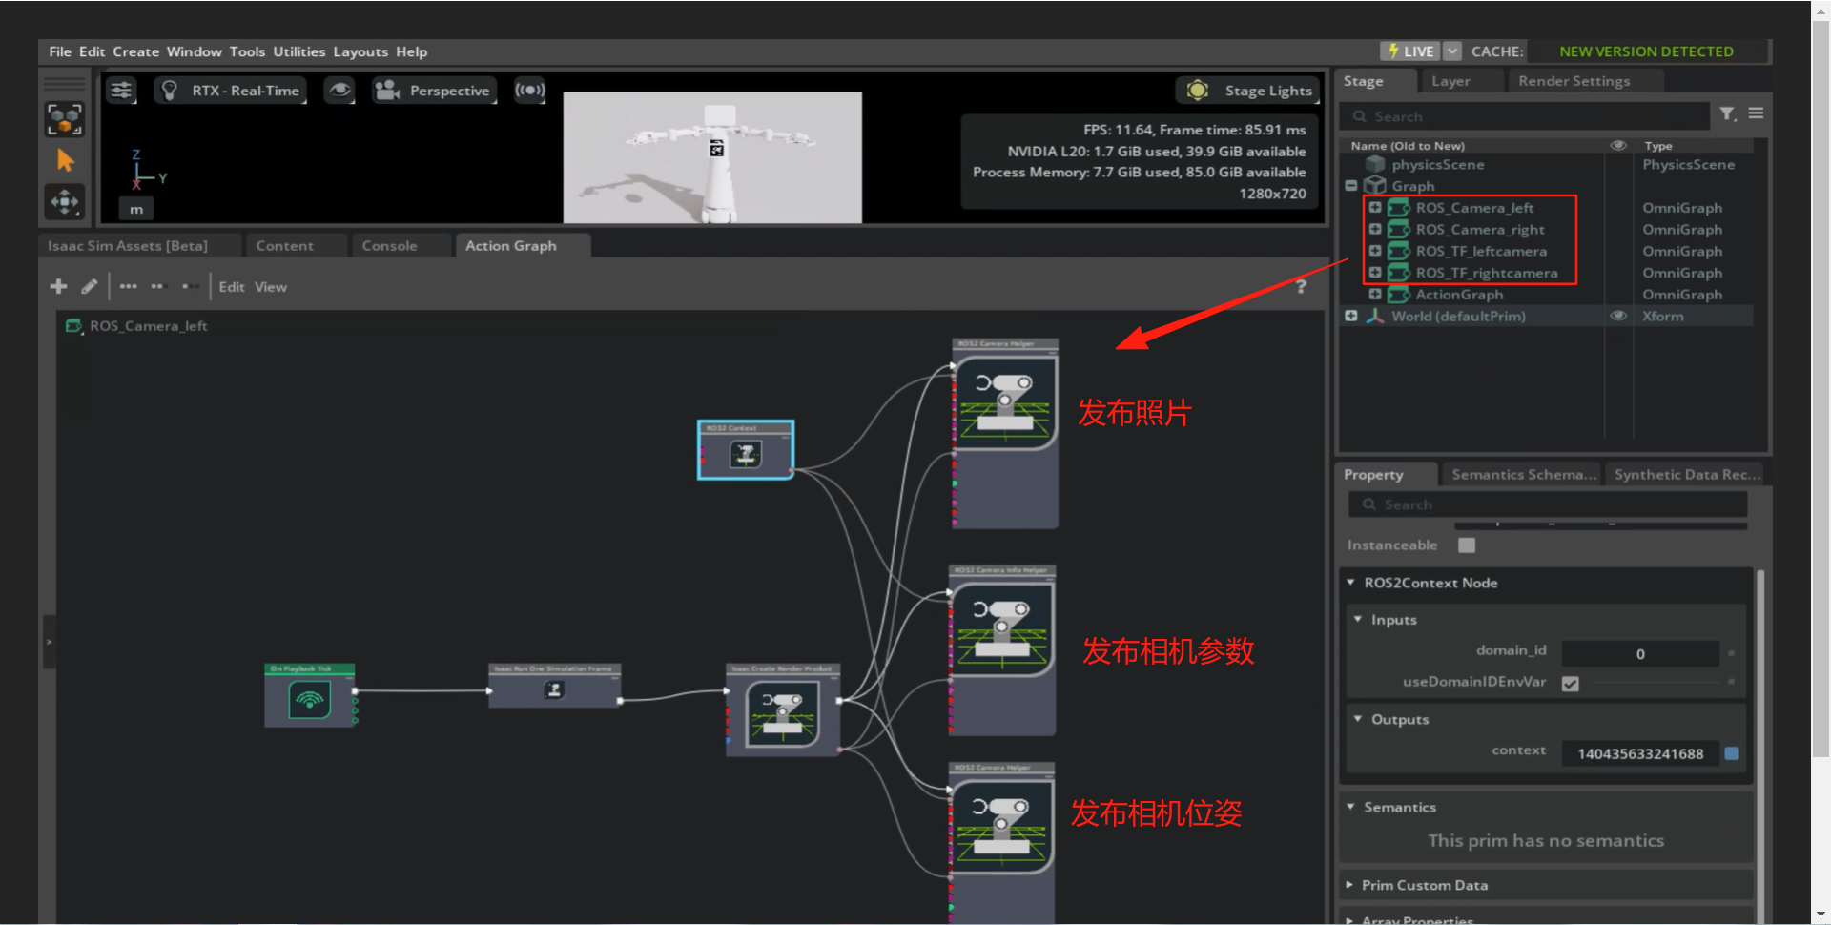Collapse the ROS2Context Node section
The height and width of the screenshot is (925, 1831).
tap(1350, 583)
